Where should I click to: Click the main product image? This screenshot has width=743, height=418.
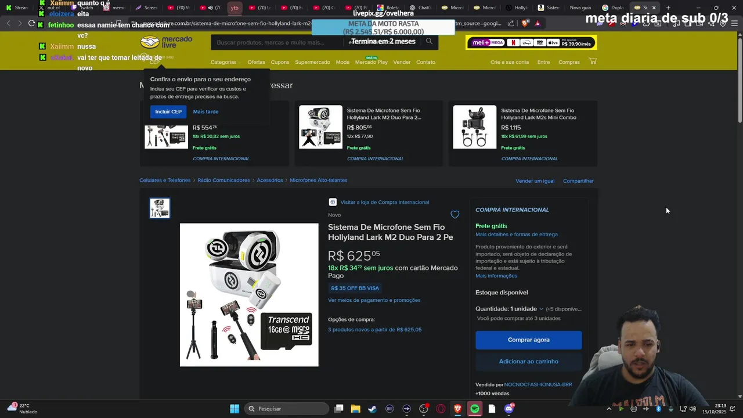(x=249, y=295)
